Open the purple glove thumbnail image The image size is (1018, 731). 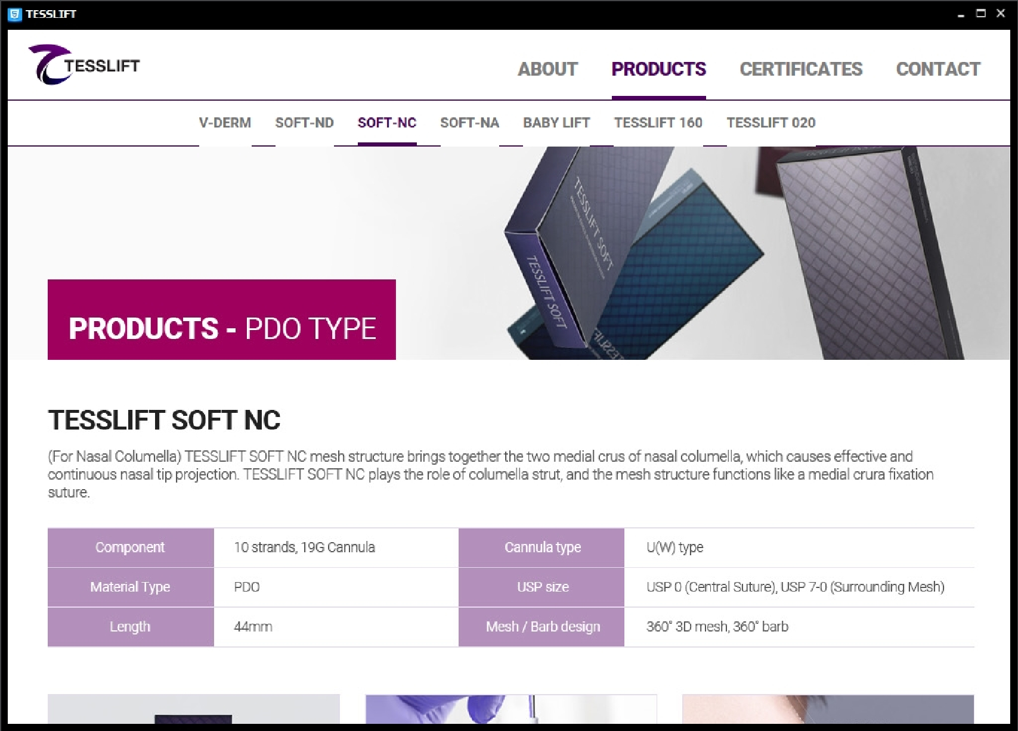[511, 710]
